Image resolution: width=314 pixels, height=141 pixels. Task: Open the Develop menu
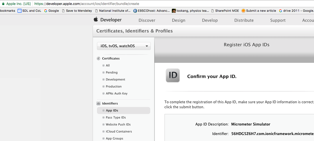tap(210, 20)
